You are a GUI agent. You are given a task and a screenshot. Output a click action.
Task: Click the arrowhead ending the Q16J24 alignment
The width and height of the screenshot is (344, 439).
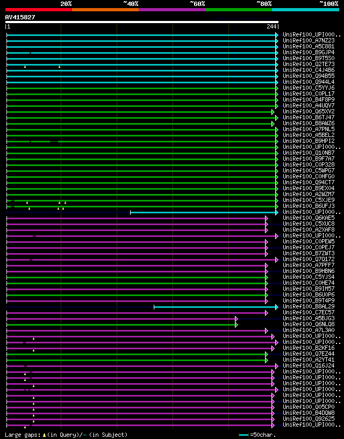click(277, 366)
